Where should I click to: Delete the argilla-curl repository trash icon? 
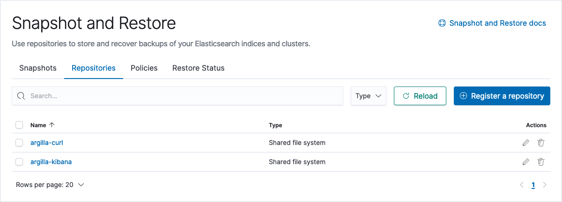pyautogui.click(x=541, y=143)
